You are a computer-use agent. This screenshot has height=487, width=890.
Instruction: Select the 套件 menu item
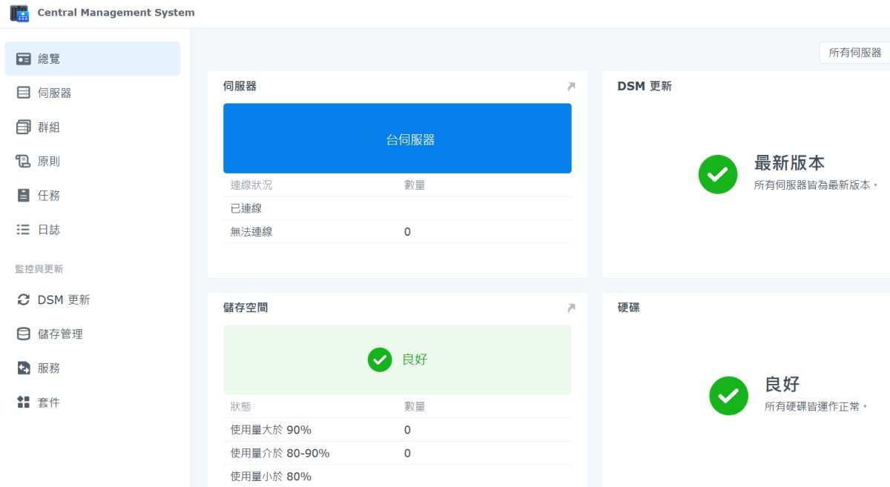[49, 402]
